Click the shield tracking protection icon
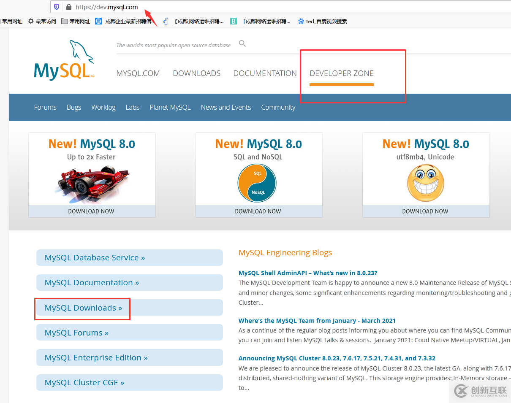Image resolution: width=511 pixels, height=403 pixels. tap(57, 7)
